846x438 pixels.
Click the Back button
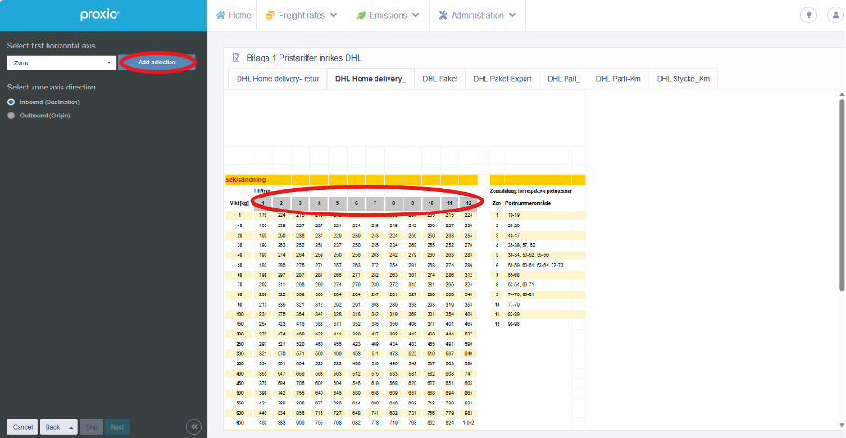[52, 427]
